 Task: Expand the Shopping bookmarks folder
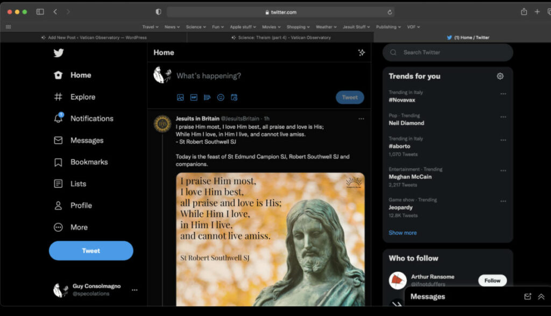[x=298, y=27]
